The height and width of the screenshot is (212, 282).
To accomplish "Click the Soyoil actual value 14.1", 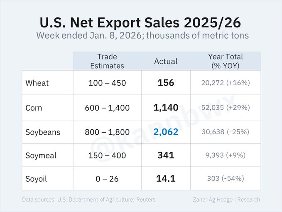I will coord(166,179).
